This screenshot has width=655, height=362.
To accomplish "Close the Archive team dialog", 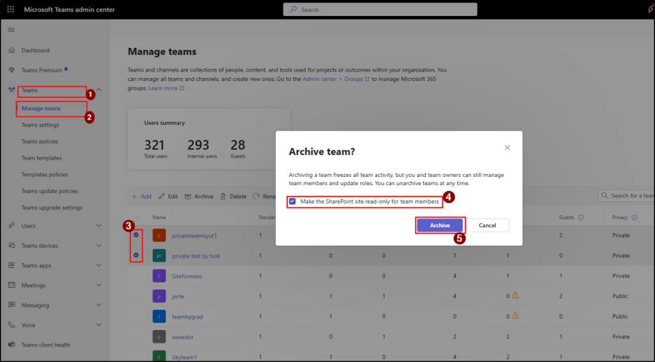I will click(507, 147).
